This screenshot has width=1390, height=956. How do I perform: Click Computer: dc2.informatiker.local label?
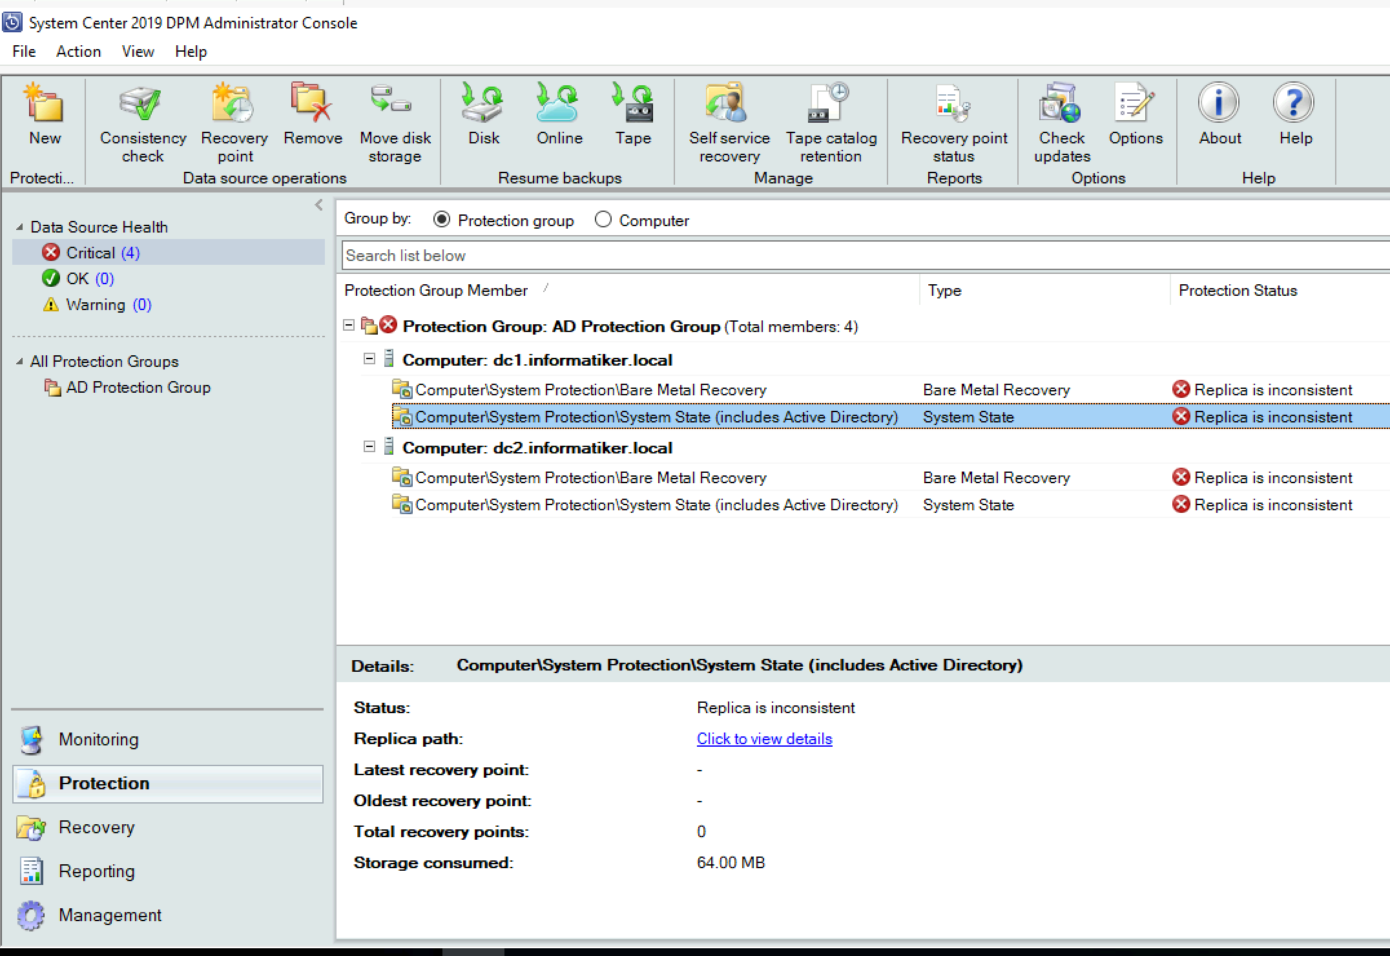tap(537, 448)
